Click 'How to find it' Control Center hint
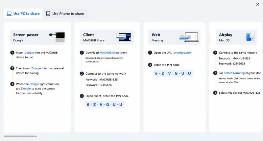This screenshot has height=141, width=263. coord(239,80)
